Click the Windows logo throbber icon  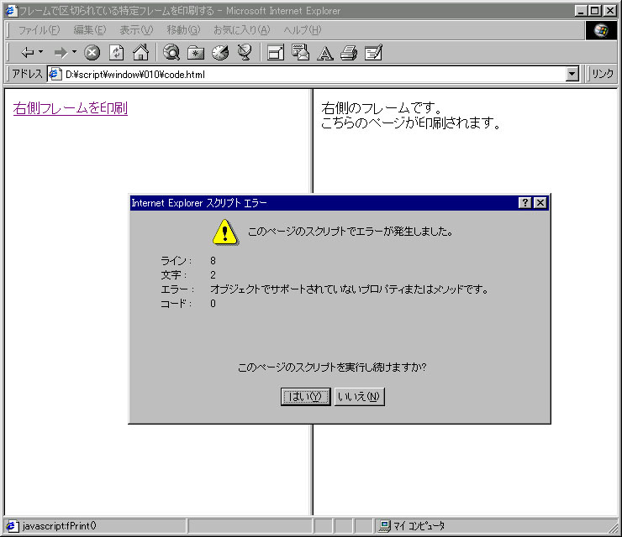click(x=601, y=30)
